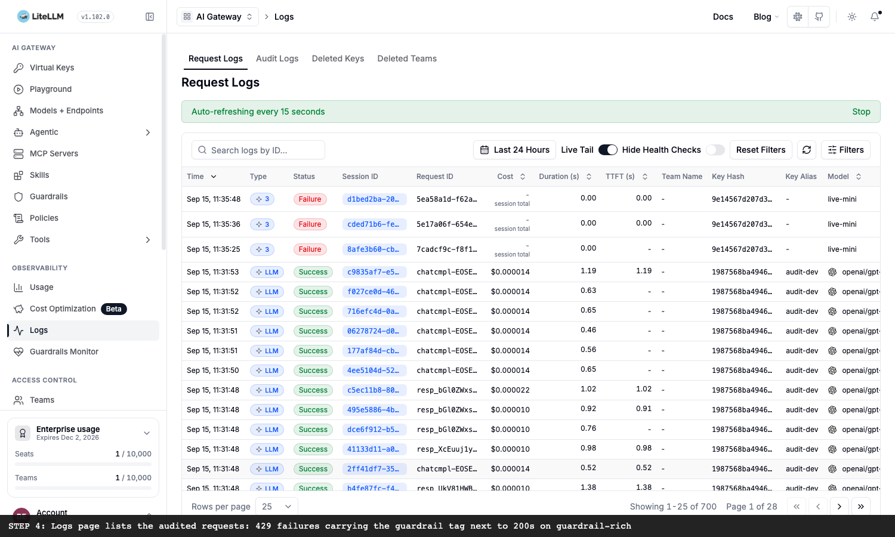Collapse the sidebar with the panel icon
Image resolution: width=895 pixels, height=537 pixels.
pos(150,17)
